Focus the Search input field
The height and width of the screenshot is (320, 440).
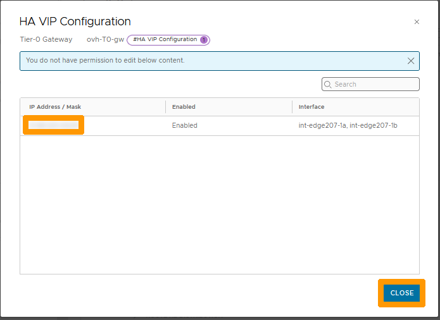pos(375,84)
